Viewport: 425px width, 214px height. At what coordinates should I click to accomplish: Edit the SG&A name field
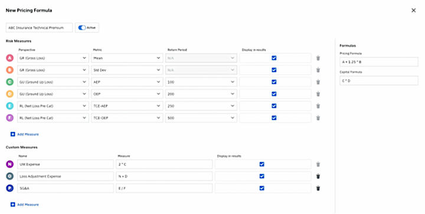click(66, 188)
